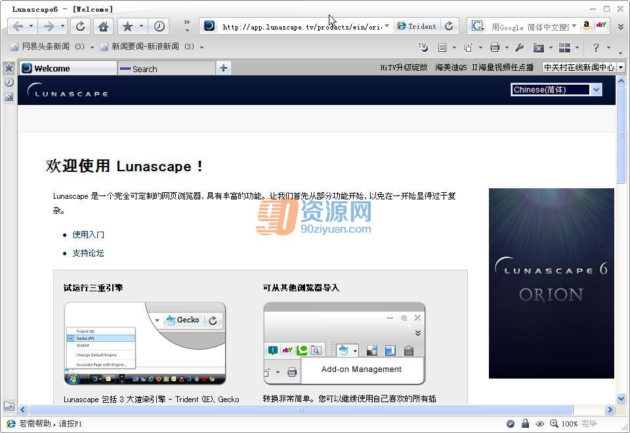Click the Add-on Management screenshot thumbnail
This screenshot has height=433, width=630.
(345, 343)
